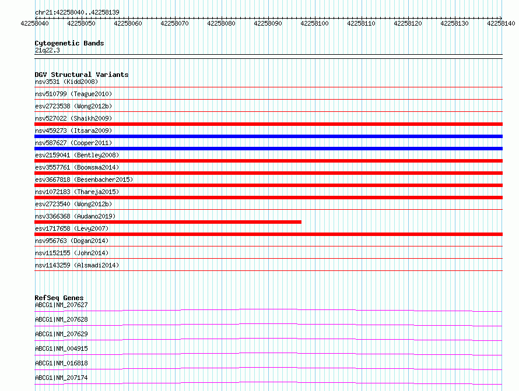Click ruler position 42258040
Image resolution: width=519 pixels, height=391 pixels.
[34, 23]
